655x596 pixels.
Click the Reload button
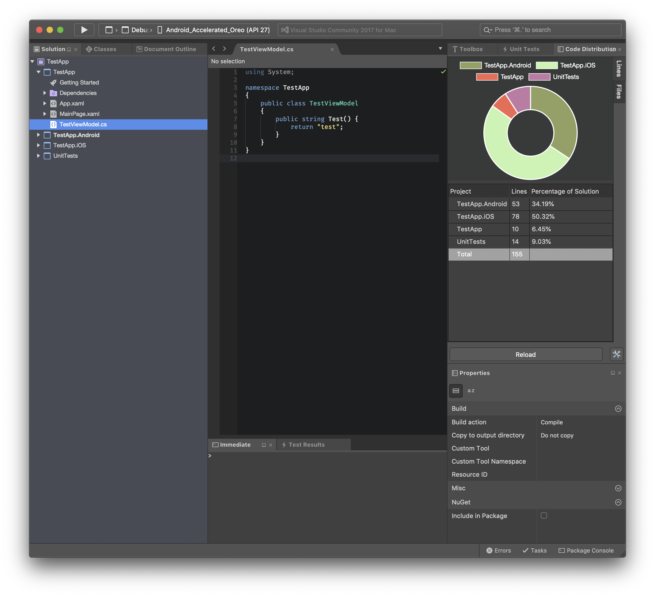tap(525, 355)
